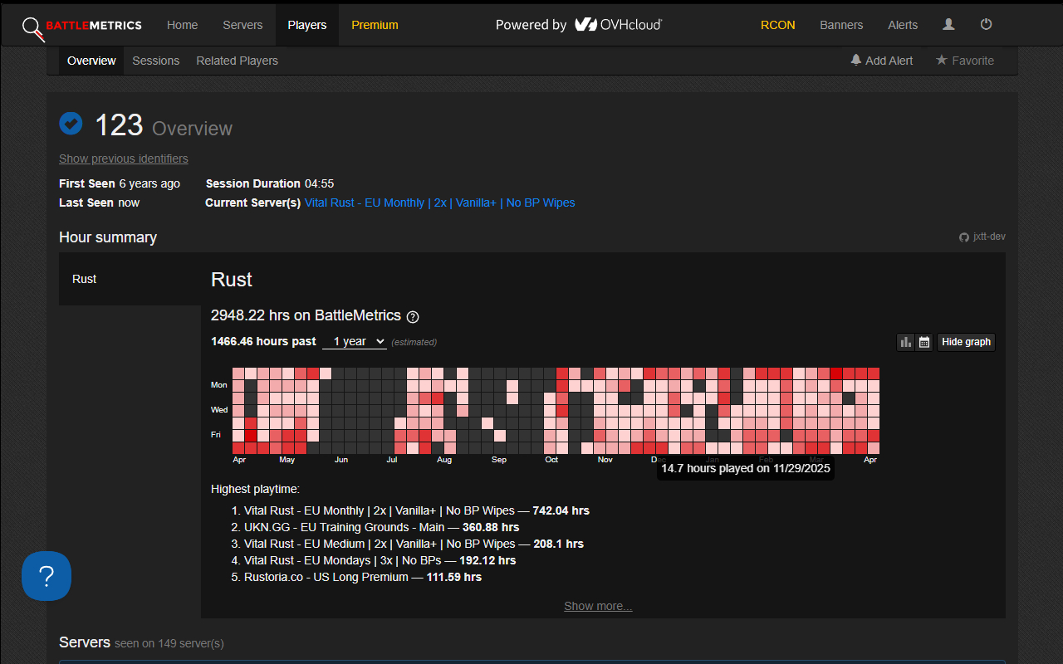Click the Hide graph button
This screenshot has width=1063, height=664.
tap(967, 342)
